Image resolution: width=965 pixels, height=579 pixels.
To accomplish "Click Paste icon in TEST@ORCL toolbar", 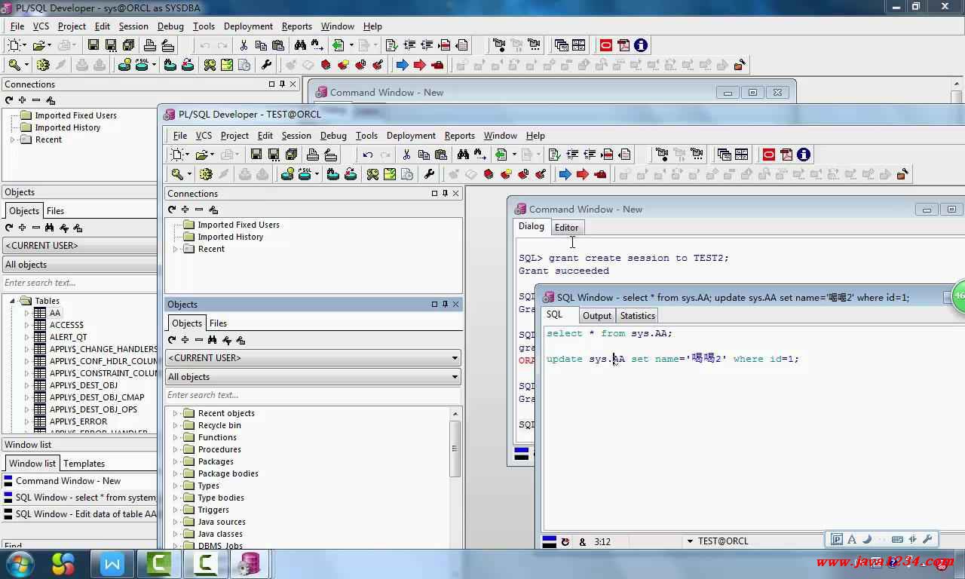I will click(441, 155).
